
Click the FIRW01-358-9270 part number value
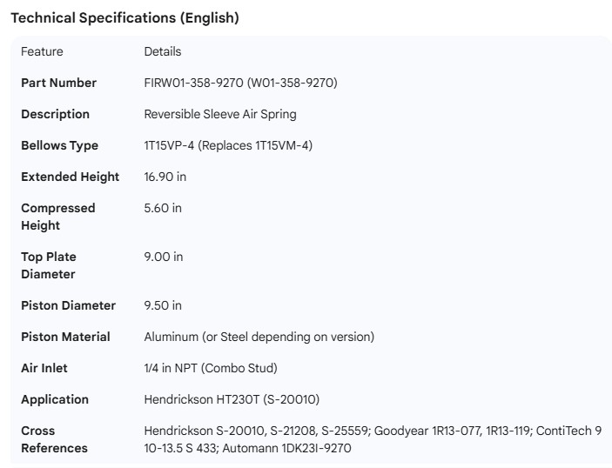click(240, 83)
